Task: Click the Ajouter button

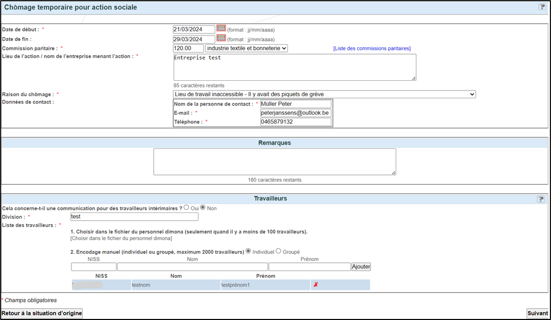Action: click(x=361, y=266)
